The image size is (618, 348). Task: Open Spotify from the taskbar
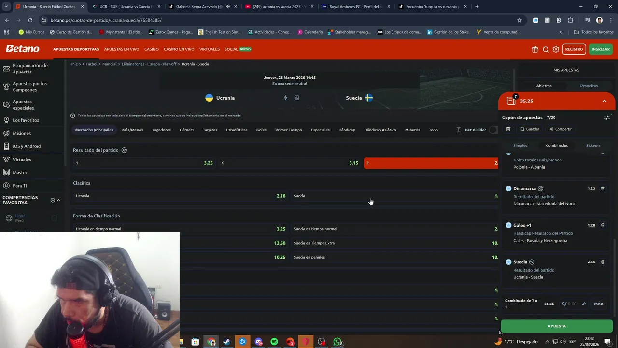tap(274, 342)
